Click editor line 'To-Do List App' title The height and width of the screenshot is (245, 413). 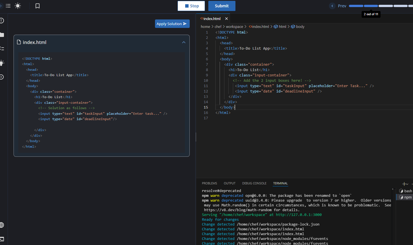click(255, 48)
